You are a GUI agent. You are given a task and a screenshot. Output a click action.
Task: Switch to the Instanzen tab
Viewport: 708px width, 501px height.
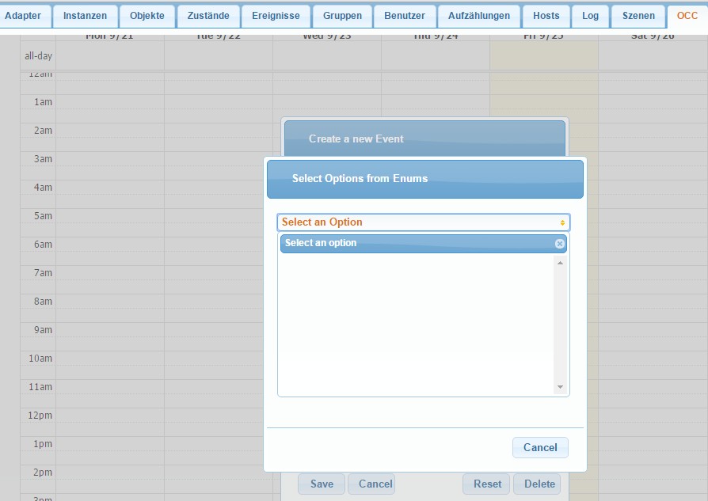85,16
